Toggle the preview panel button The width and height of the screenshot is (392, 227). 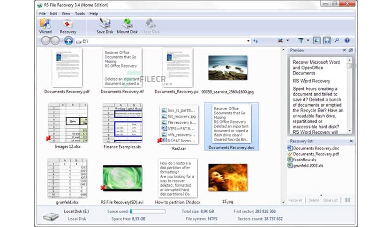click(x=317, y=41)
